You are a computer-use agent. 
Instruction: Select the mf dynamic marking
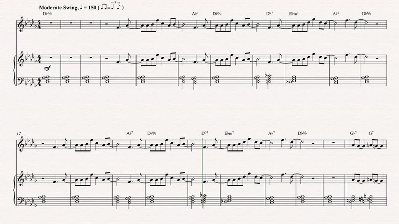click(47, 68)
